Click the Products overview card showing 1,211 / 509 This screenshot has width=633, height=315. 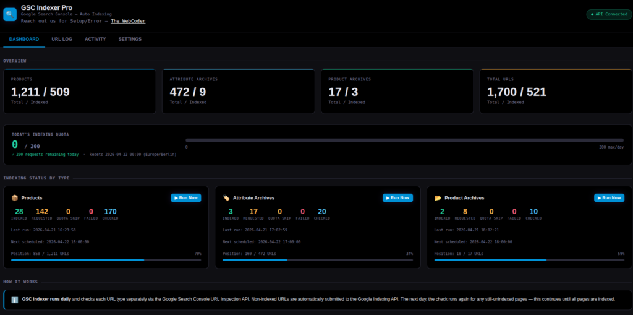79,91
